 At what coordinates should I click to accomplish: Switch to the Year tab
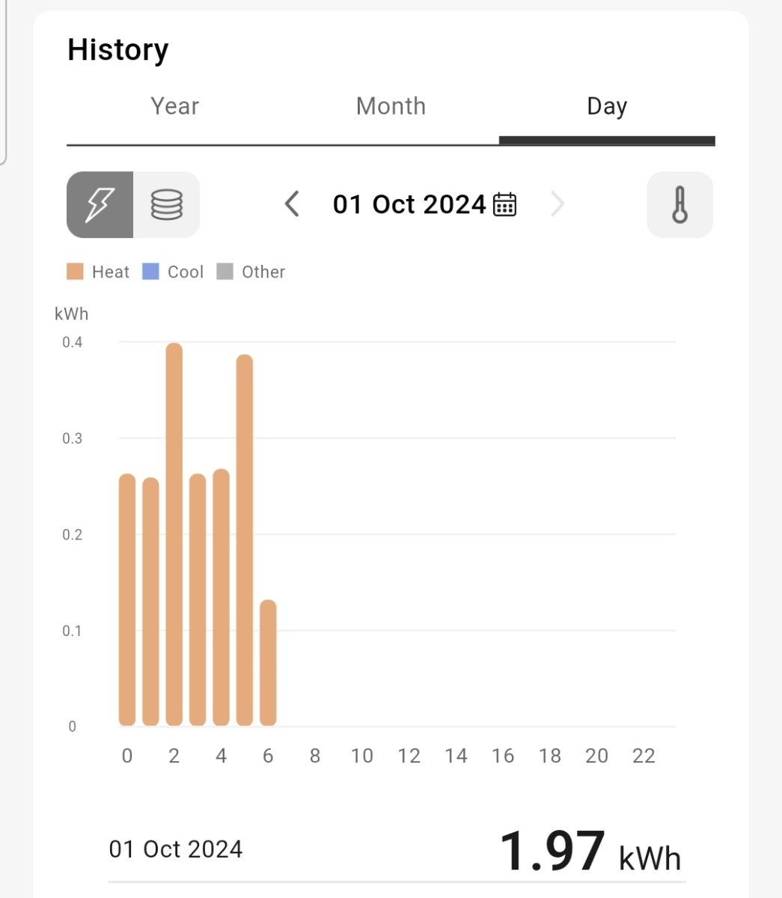pos(174,106)
